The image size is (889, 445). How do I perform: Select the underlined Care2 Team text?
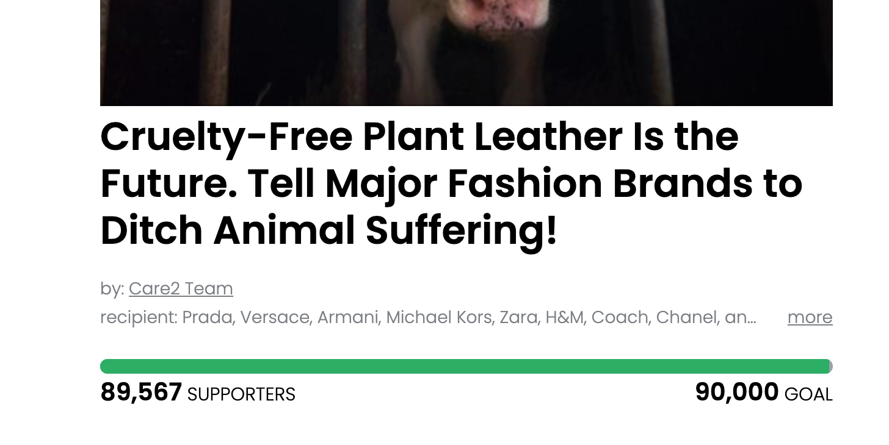(181, 288)
